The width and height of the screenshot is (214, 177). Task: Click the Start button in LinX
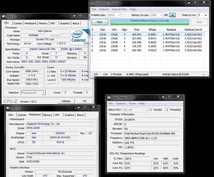tap(100, 22)
